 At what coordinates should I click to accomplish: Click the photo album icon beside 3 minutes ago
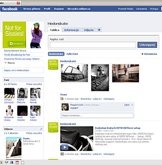pyautogui.click(x=62, y=99)
